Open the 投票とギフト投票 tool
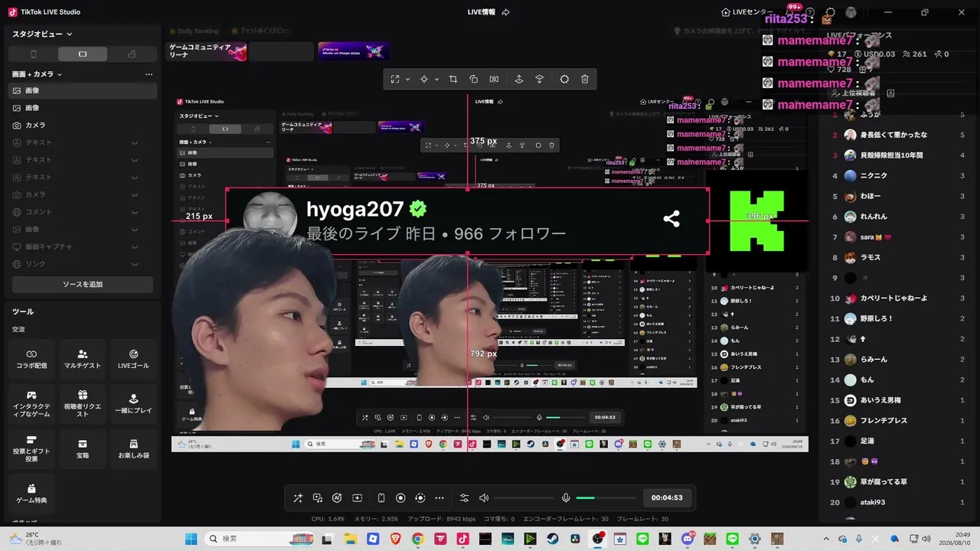Image resolution: width=980 pixels, height=551 pixels. click(31, 449)
